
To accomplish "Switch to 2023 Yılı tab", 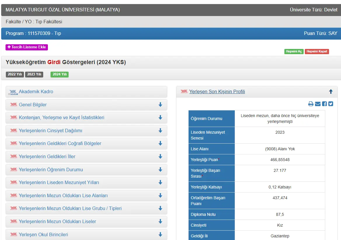I will pos(34,74).
